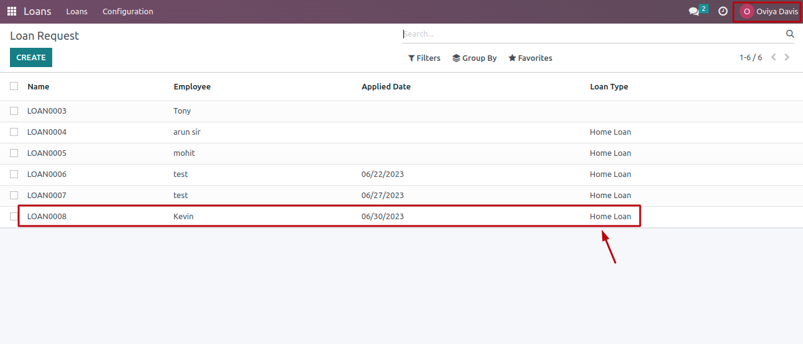Expand the Group By dropdown
This screenshot has width=803, height=344.
tap(474, 58)
